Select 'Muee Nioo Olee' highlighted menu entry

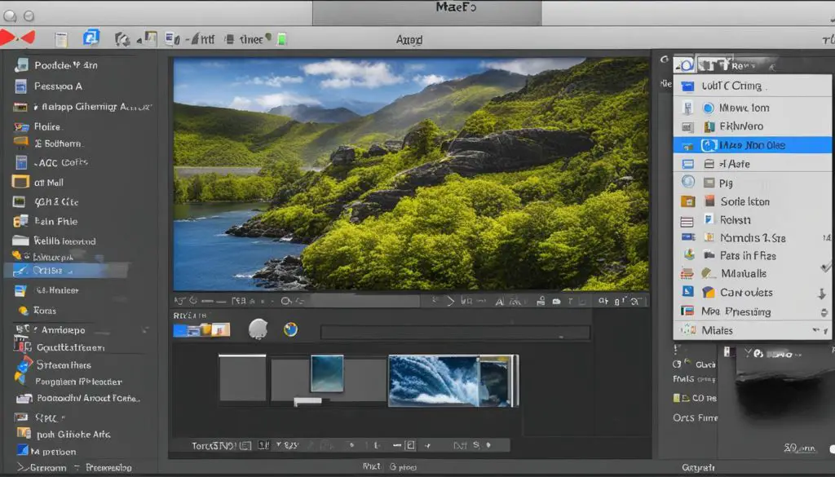click(x=752, y=145)
